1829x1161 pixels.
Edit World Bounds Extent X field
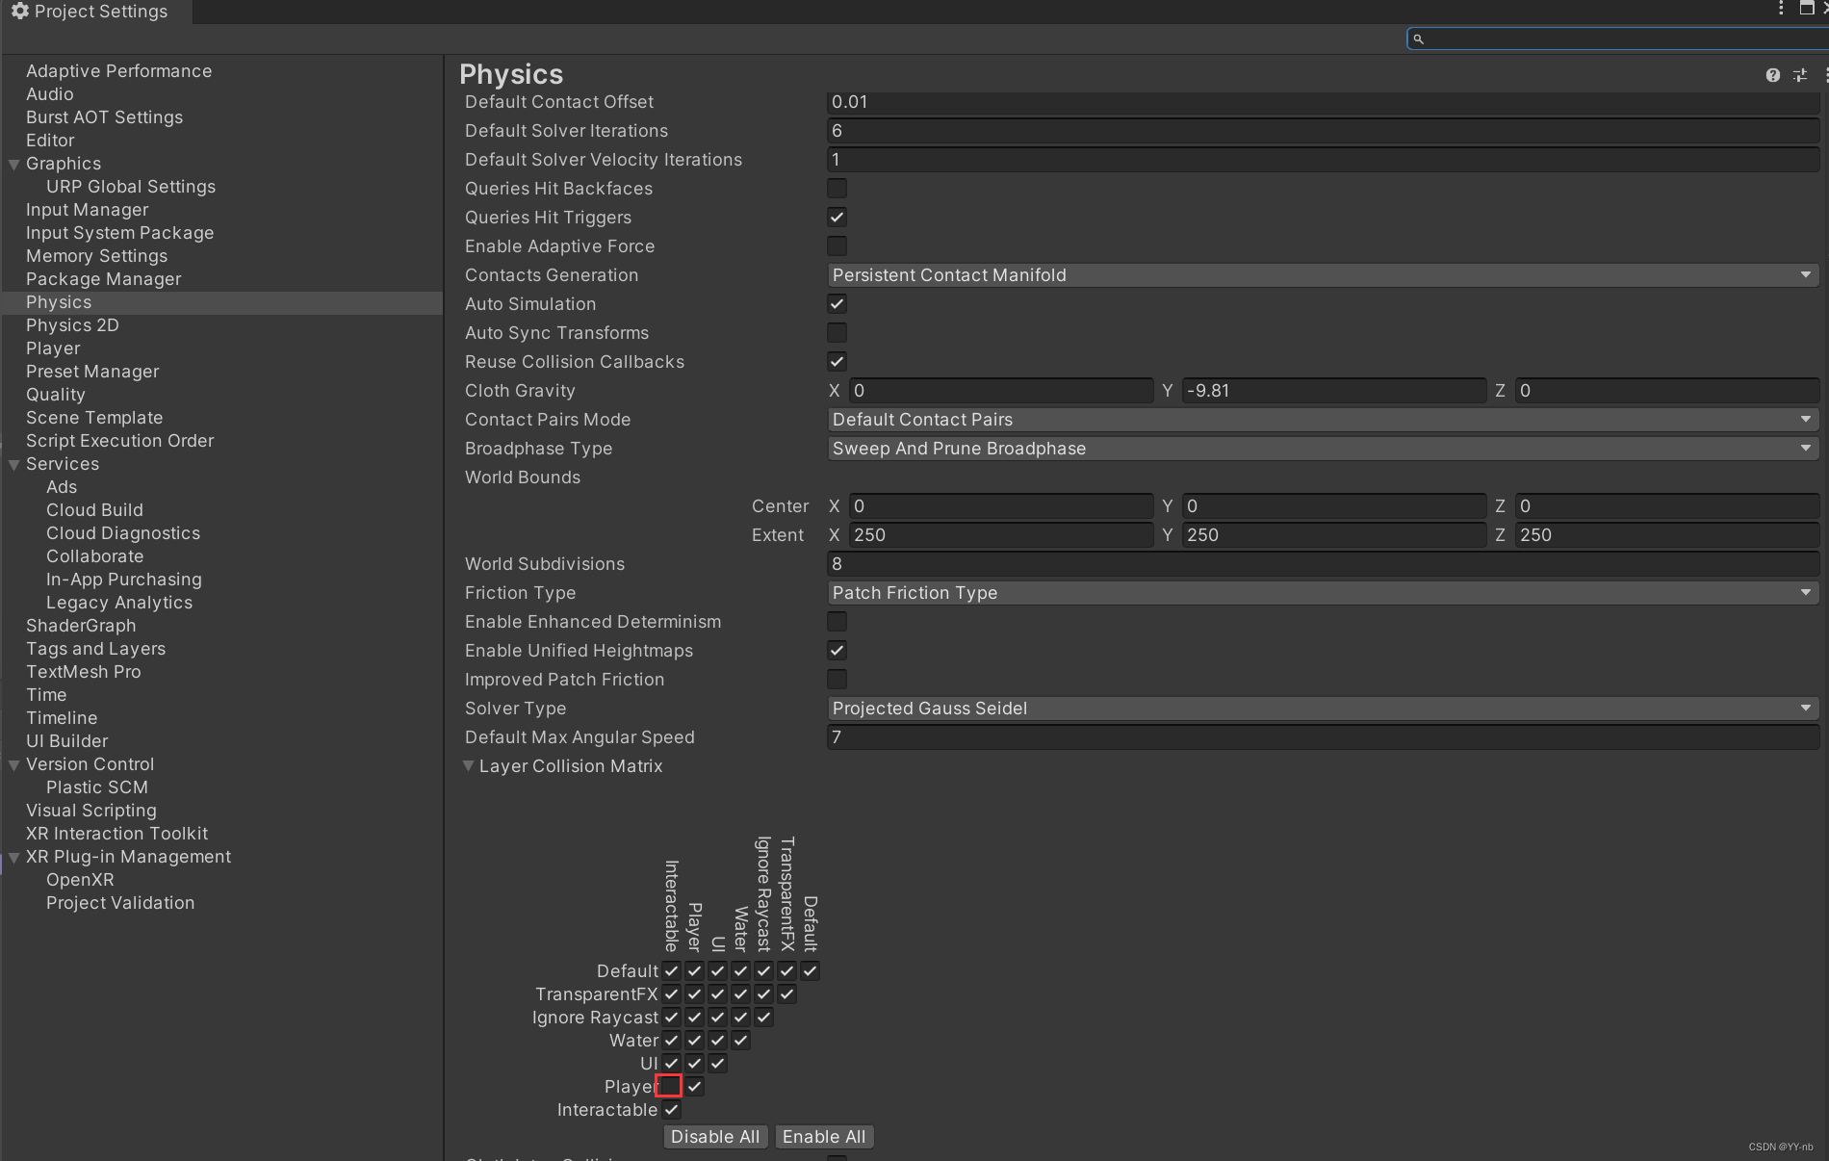[x=1001, y=535]
